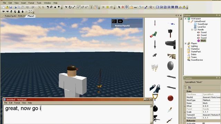221x124 pixels.
Task: Collapse the Handle tree node
Action: [192, 30]
